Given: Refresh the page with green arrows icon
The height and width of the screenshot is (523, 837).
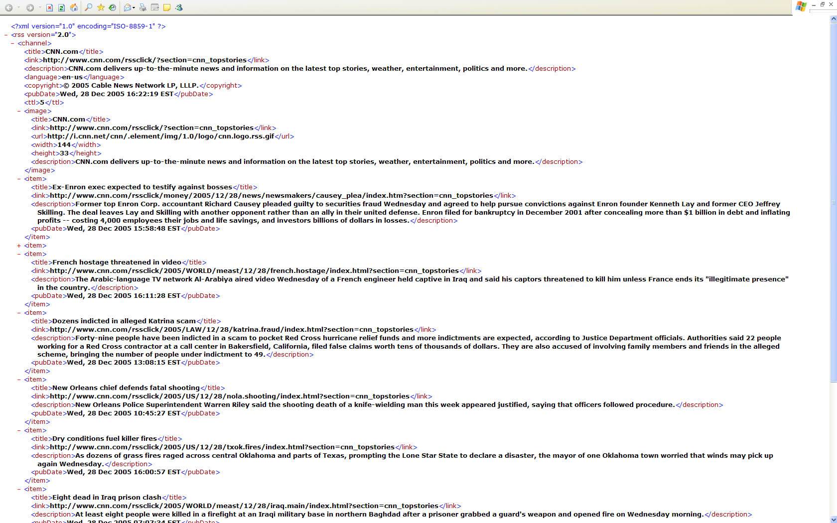Looking at the screenshot, I should tap(61, 7).
